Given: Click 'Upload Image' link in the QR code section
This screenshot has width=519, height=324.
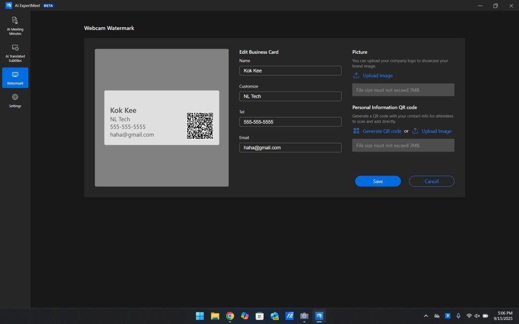Looking at the screenshot, I should [x=436, y=131].
